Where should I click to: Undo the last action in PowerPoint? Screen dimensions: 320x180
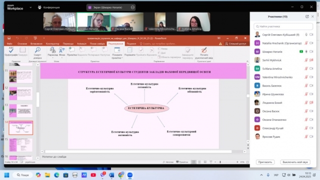coord(17,38)
